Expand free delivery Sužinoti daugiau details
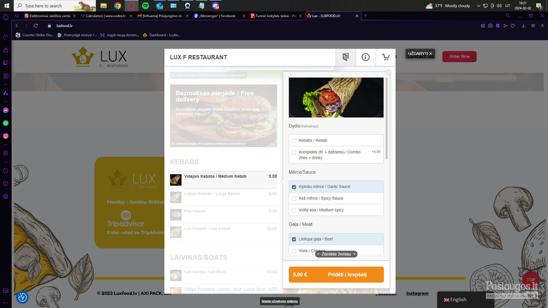548x308 pixels. coord(209,144)
